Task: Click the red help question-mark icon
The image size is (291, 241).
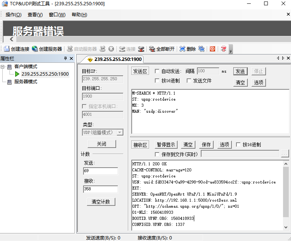Action: point(223,49)
